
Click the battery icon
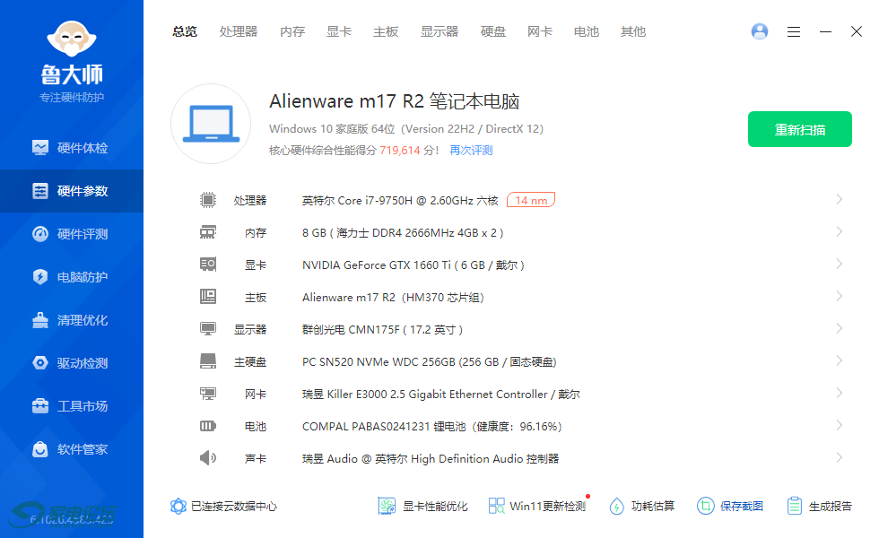pyautogui.click(x=208, y=426)
